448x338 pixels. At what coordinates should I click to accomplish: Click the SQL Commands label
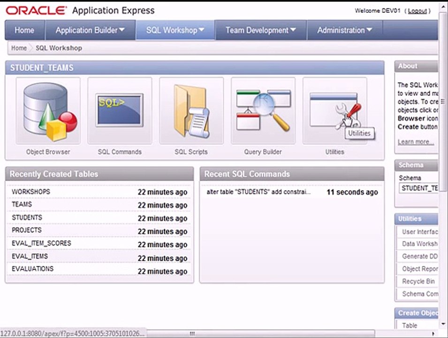[120, 152]
